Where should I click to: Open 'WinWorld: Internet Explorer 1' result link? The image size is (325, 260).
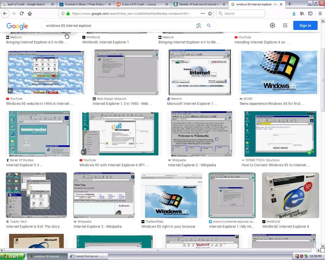[x=105, y=42]
